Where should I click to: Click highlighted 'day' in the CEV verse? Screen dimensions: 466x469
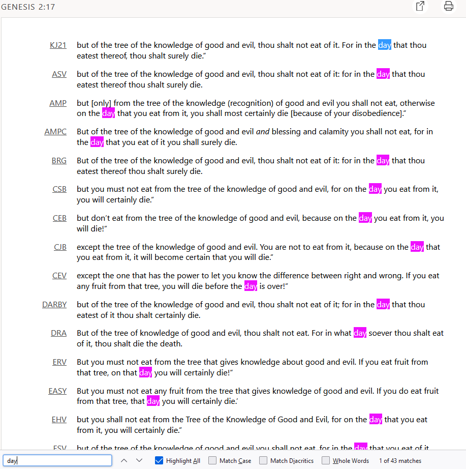(x=251, y=286)
